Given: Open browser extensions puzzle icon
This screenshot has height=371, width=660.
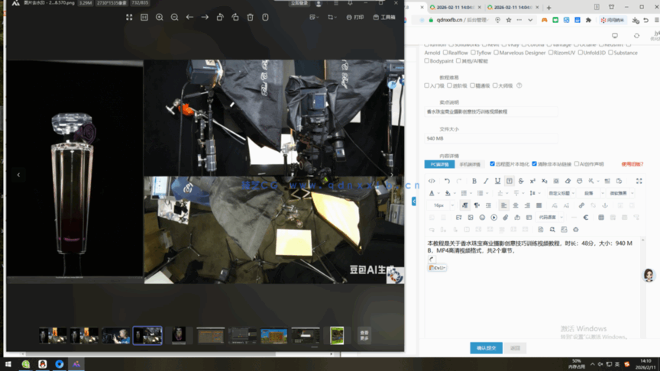Looking at the screenshot, I should pyautogui.click(x=588, y=20).
